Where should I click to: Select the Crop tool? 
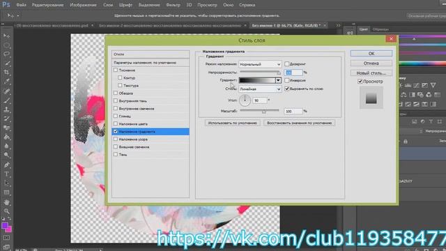(6, 73)
